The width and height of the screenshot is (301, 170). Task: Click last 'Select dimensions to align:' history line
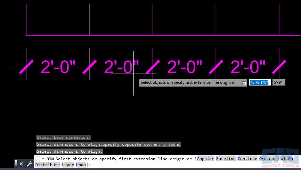[70, 151]
